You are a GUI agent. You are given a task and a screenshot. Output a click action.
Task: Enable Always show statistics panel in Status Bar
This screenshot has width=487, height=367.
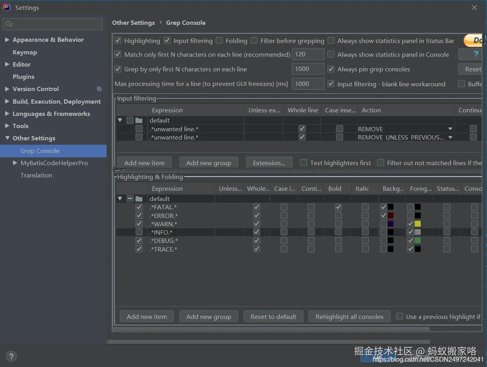coord(331,41)
